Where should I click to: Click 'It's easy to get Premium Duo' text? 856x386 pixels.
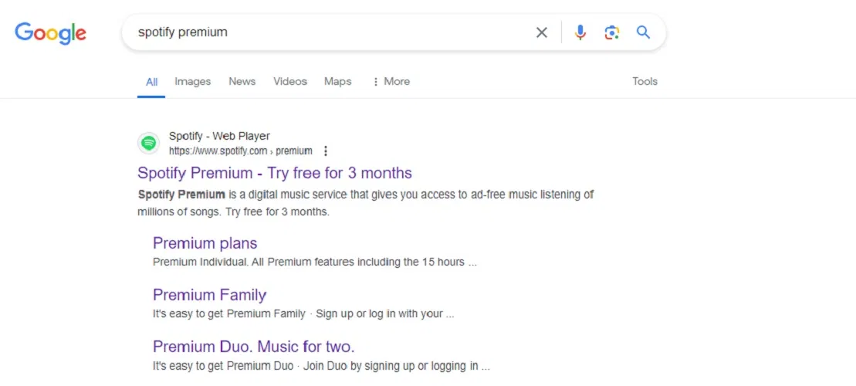click(321, 366)
